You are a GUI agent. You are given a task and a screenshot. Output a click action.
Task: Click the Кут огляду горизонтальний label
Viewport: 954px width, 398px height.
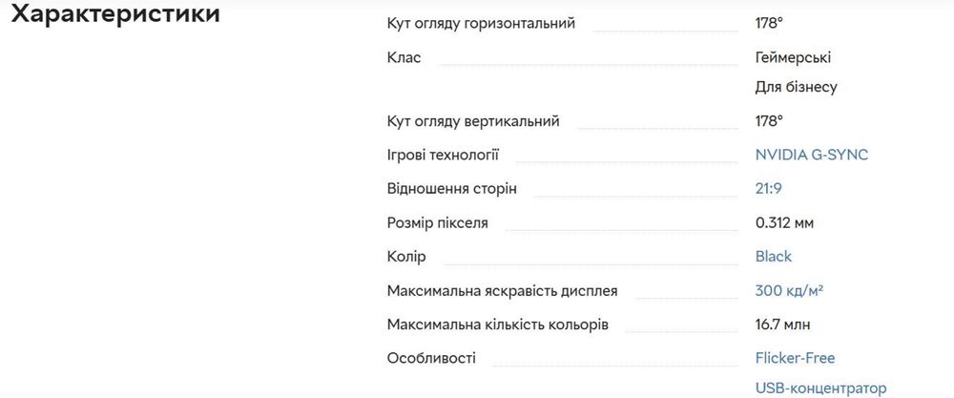coord(481,23)
